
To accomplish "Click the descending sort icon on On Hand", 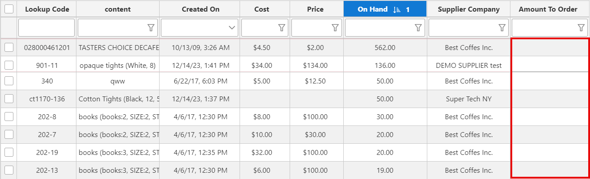I will pos(397,9).
